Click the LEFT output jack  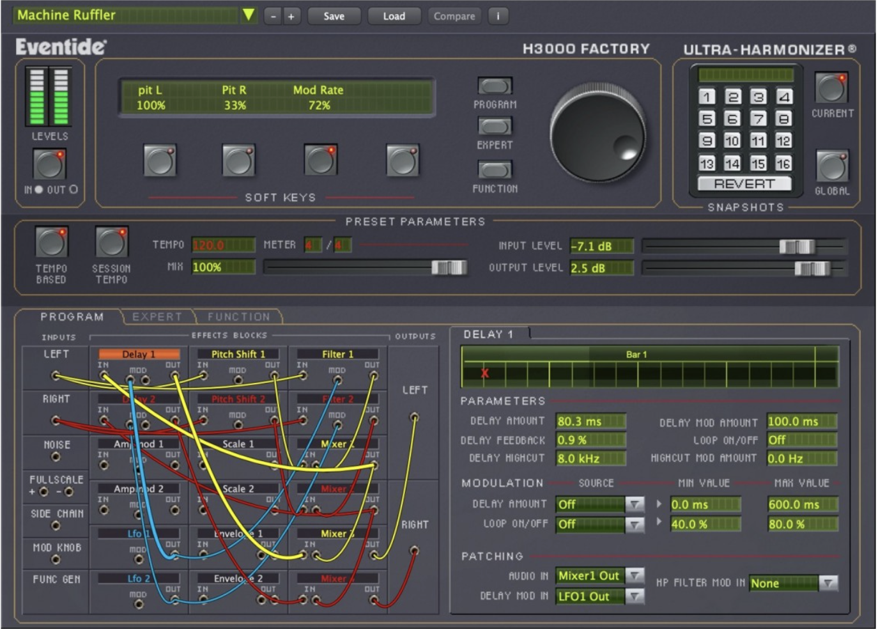(x=414, y=417)
